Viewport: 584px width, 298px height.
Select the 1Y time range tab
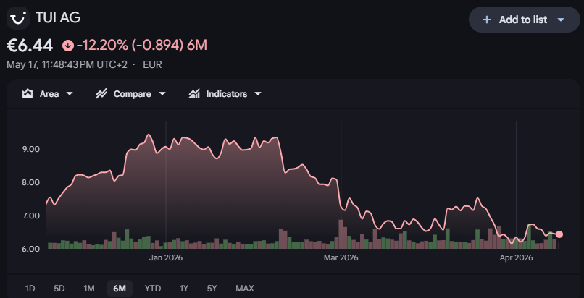point(184,289)
